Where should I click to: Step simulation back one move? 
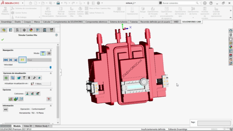11,60
